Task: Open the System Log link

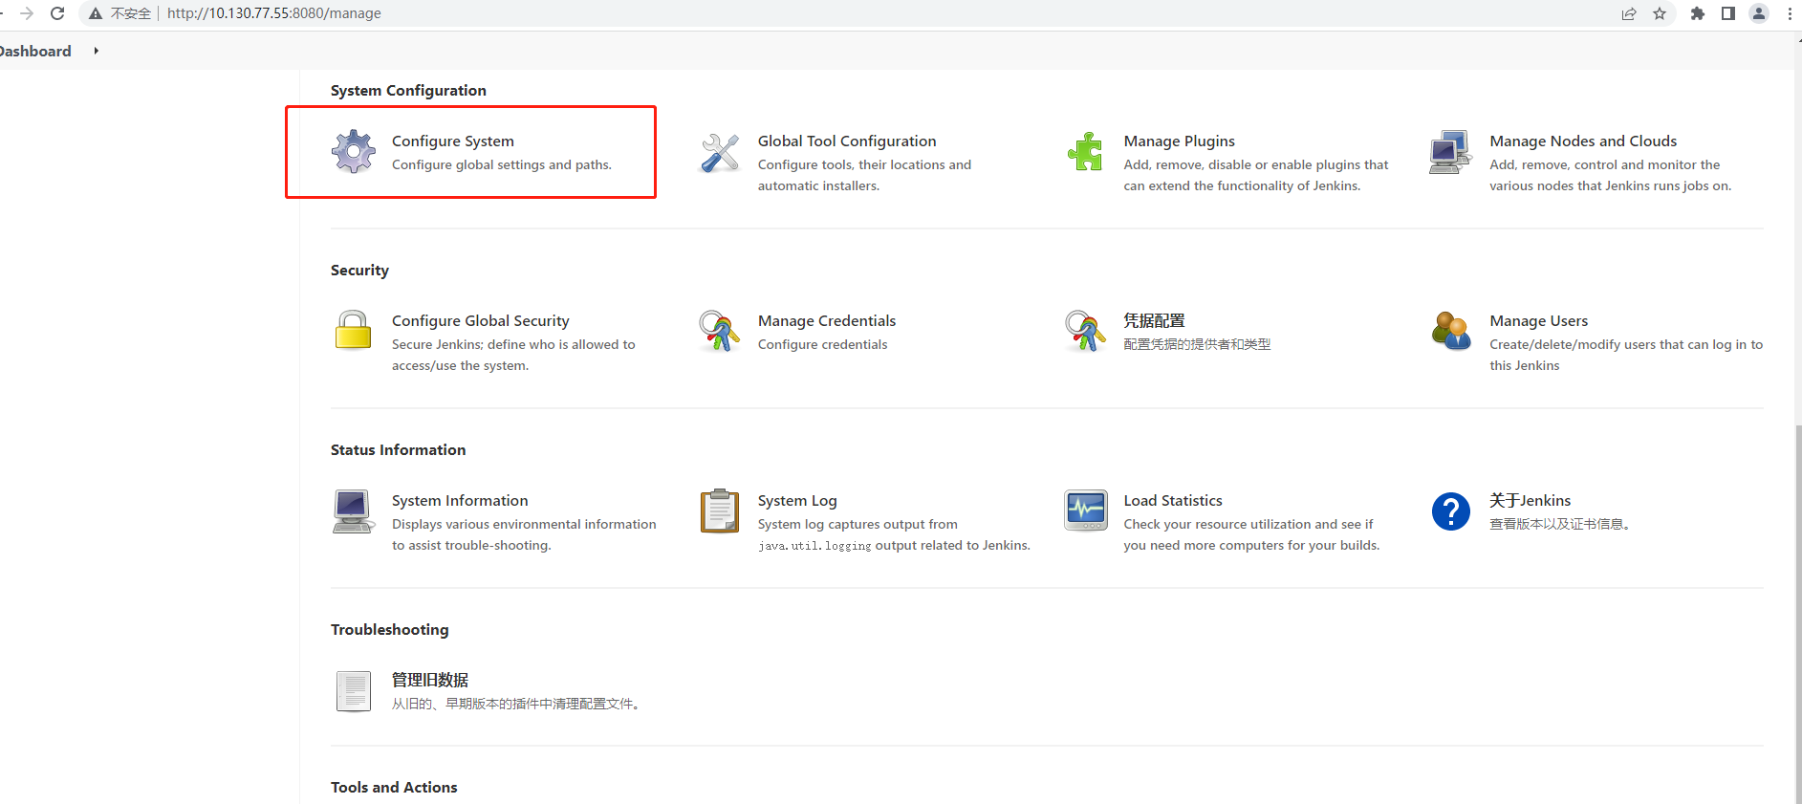Action: pyautogui.click(x=797, y=500)
